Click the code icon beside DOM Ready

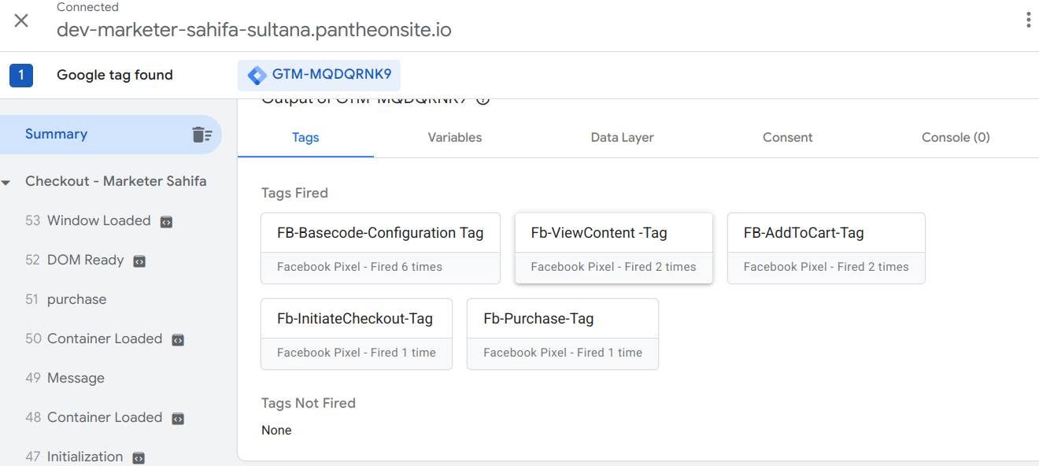139,261
